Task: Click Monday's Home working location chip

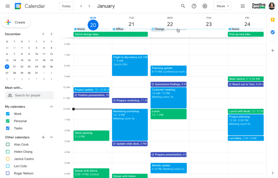Action: pyautogui.click(x=80, y=29)
